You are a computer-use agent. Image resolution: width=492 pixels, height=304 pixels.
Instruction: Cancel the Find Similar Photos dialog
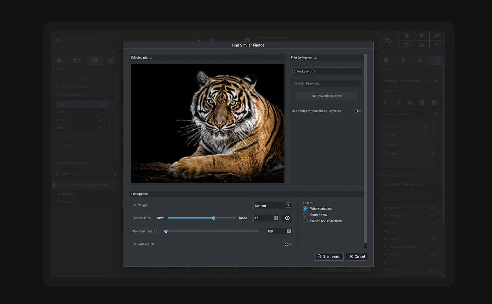[x=357, y=256]
